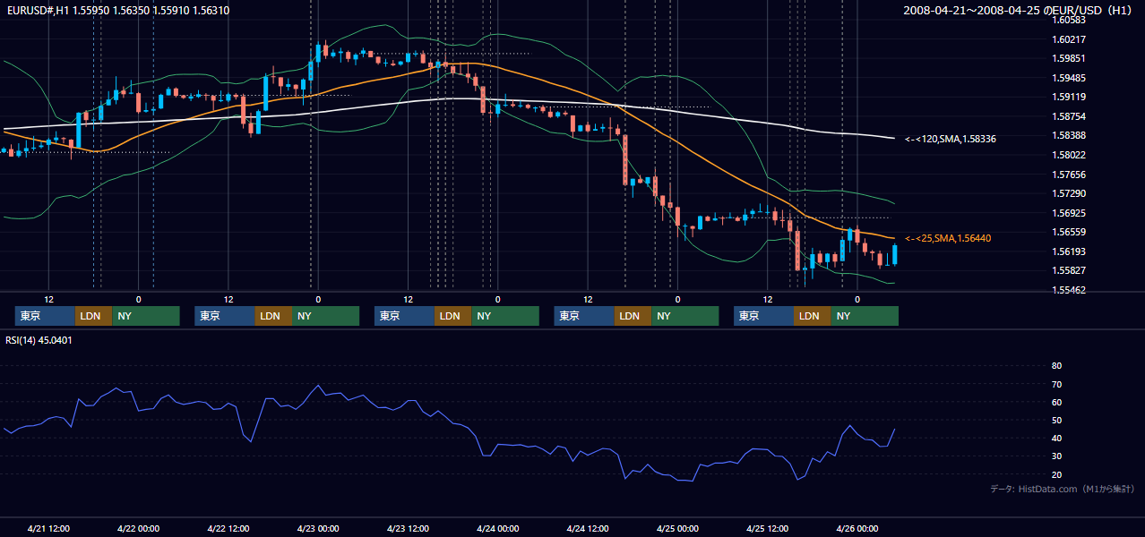Click the 1.56559 price axis label

coord(1069,232)
